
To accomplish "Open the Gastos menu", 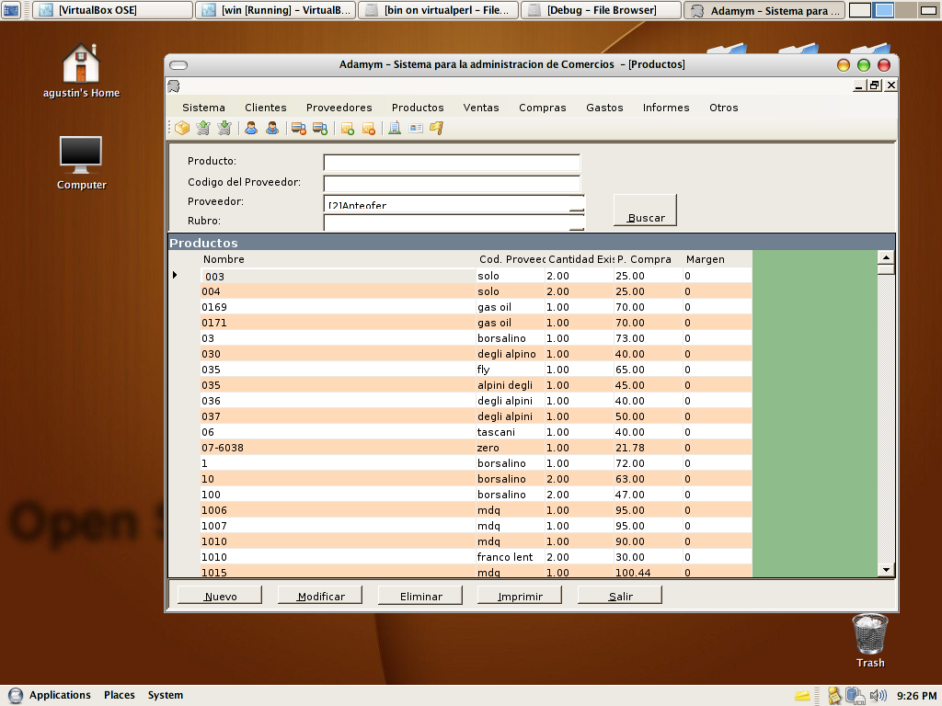I will (604, 108).
